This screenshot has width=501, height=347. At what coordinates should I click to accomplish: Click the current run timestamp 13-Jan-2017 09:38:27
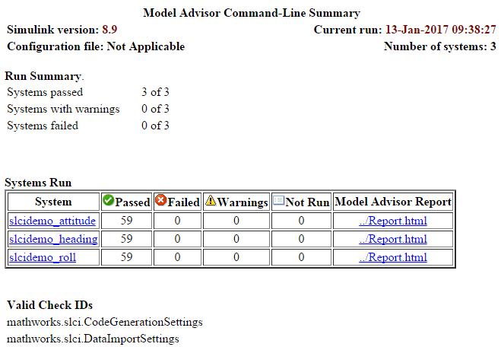[441, 30]
